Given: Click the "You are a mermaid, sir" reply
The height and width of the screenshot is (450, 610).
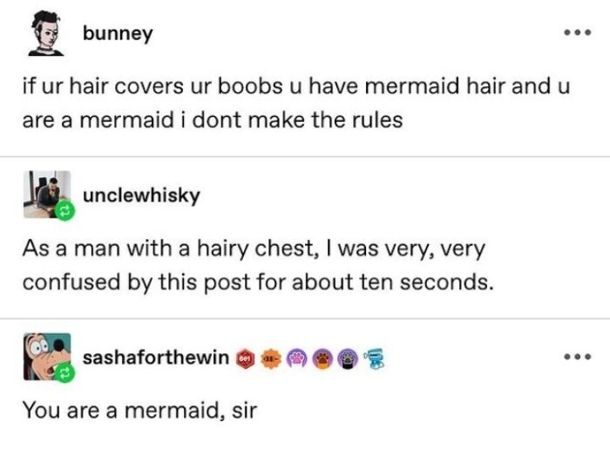Looking at the screenshot, I should (139, 410).
